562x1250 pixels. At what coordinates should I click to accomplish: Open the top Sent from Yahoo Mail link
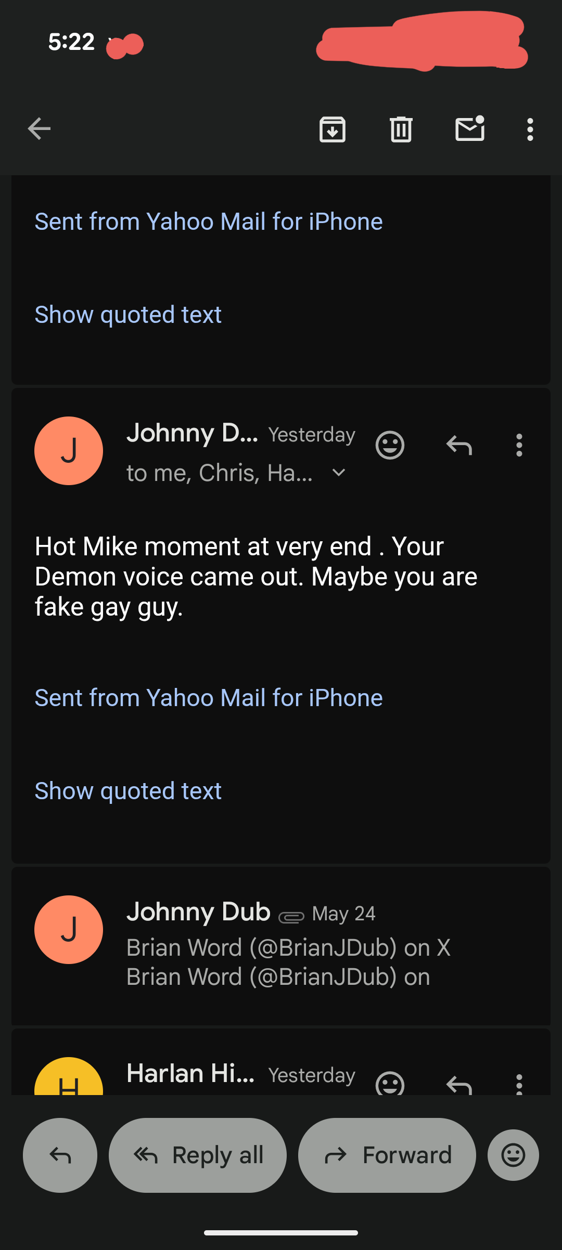click(209, 222)
